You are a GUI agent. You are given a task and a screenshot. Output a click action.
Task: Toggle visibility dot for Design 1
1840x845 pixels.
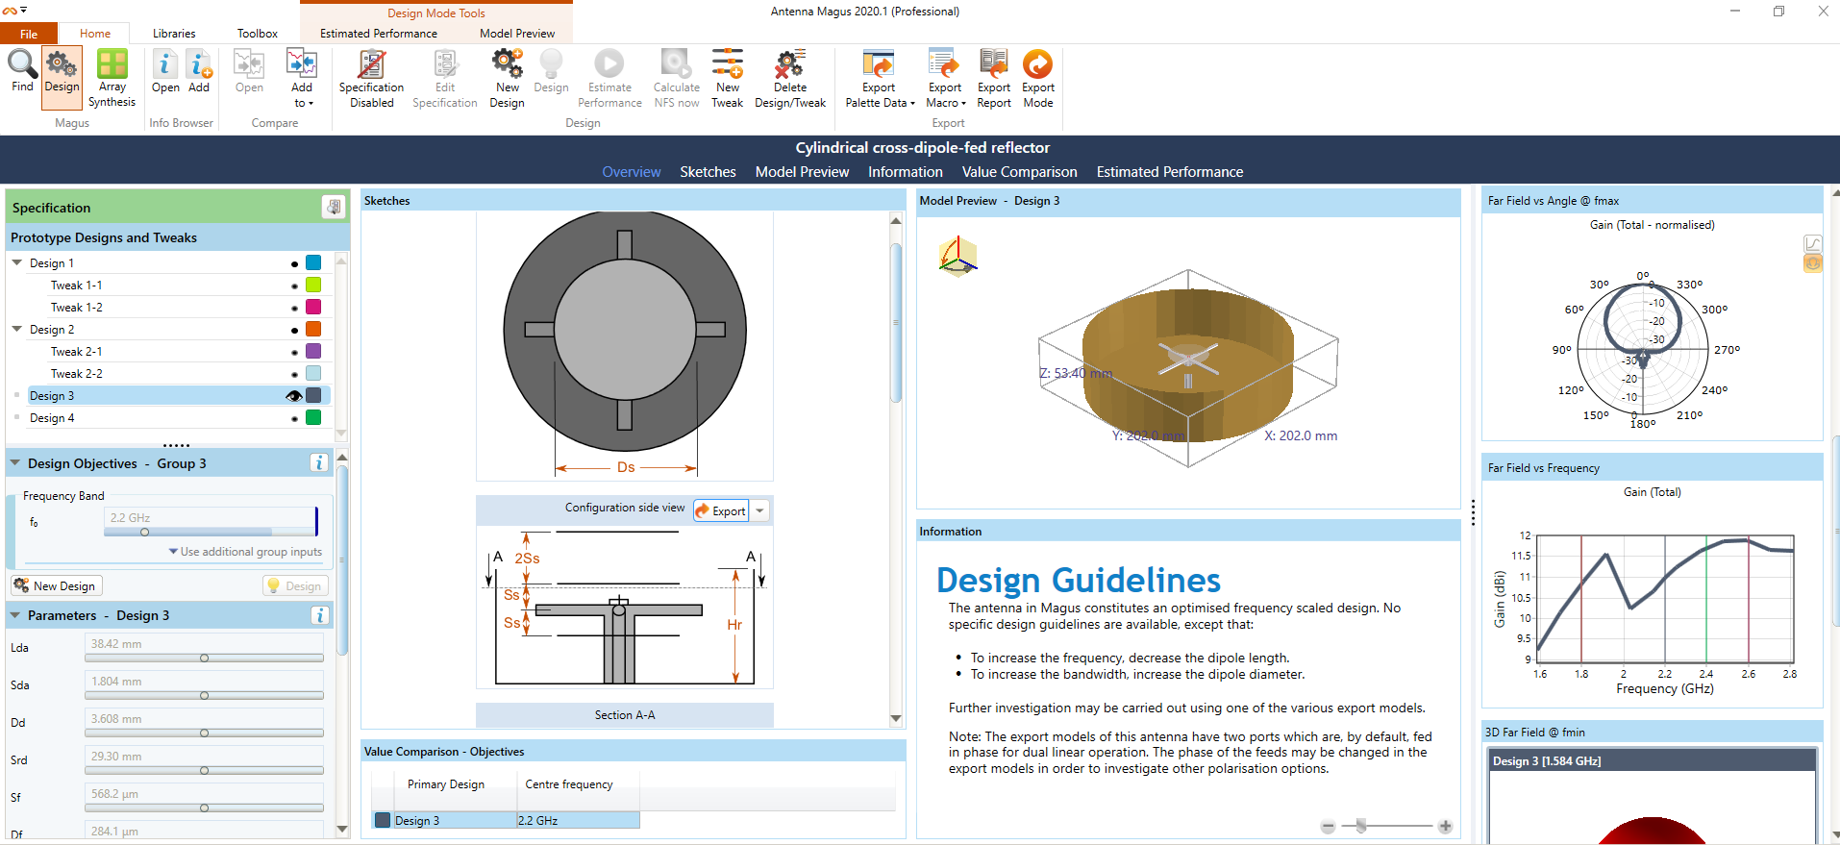tap(294, 263)
